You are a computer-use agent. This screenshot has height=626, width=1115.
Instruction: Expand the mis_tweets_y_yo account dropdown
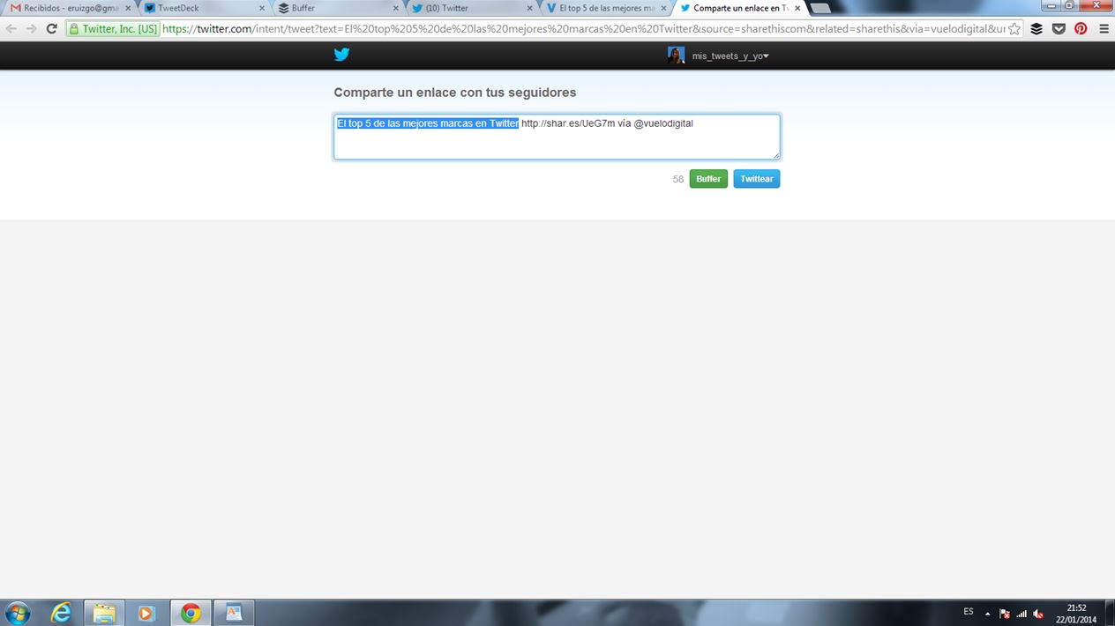(x=766, y=56)
